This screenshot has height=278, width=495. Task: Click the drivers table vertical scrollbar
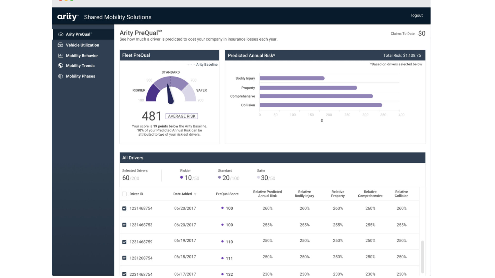[422, 257]
